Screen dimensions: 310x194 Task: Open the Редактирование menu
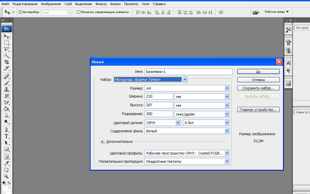click(x=25, y=4)
